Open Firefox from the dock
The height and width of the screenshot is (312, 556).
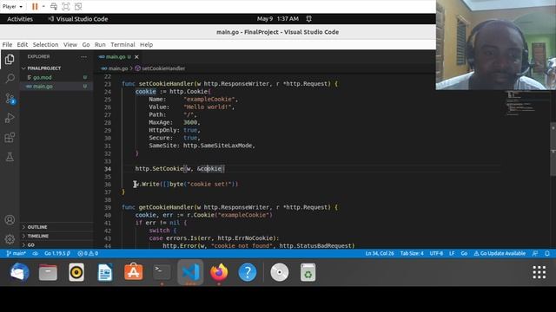tap(219, 272)
